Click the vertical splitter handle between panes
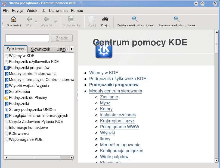 [x=77, y=96]
